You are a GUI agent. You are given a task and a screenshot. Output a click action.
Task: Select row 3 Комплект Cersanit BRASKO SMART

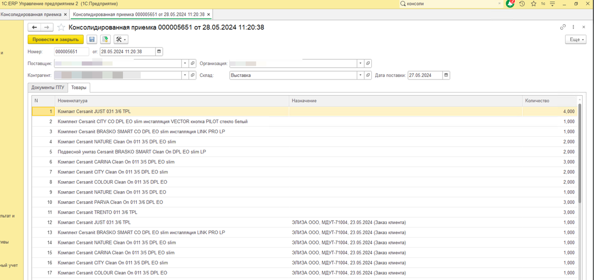coord(304,131)
